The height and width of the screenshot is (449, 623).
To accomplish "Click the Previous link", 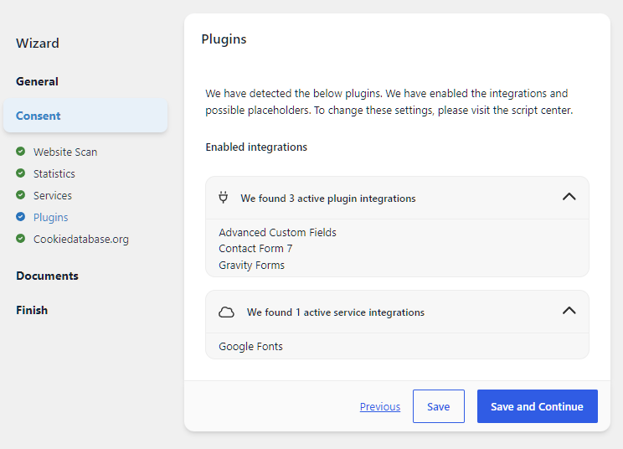I will (x=380, y=406).
